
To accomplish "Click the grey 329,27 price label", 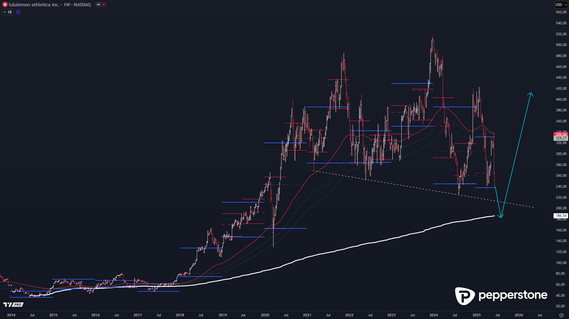I will click(561, 138).
